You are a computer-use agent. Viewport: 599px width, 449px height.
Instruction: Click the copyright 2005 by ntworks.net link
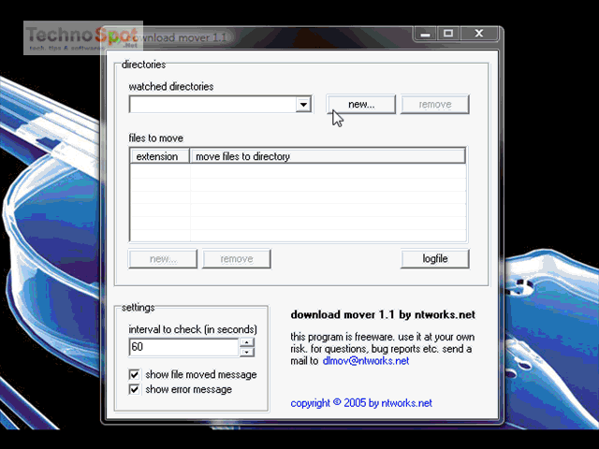tap(361, 403)
